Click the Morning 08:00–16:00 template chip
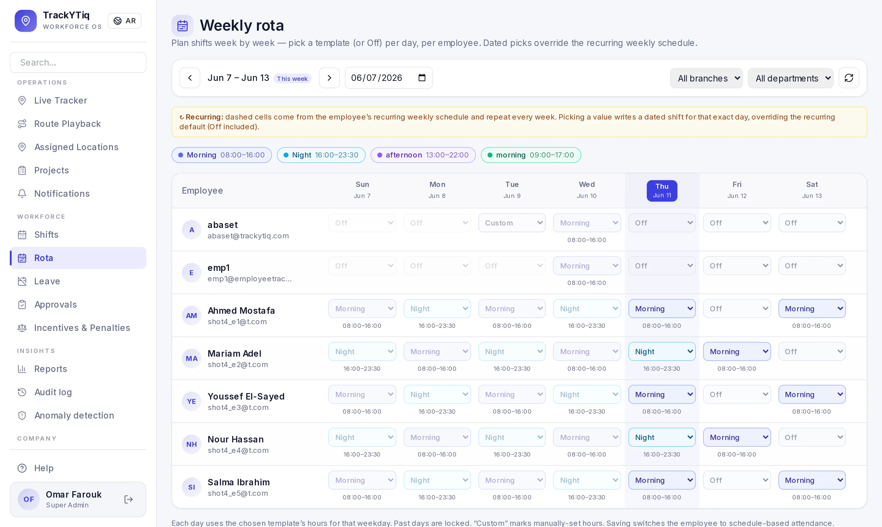 [221, 155]
